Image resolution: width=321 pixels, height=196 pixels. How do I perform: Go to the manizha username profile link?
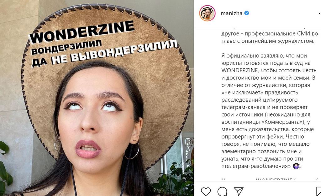(231, 13)
